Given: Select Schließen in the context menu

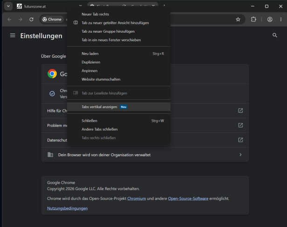Looking at the screenshot, I should [119, 121].
